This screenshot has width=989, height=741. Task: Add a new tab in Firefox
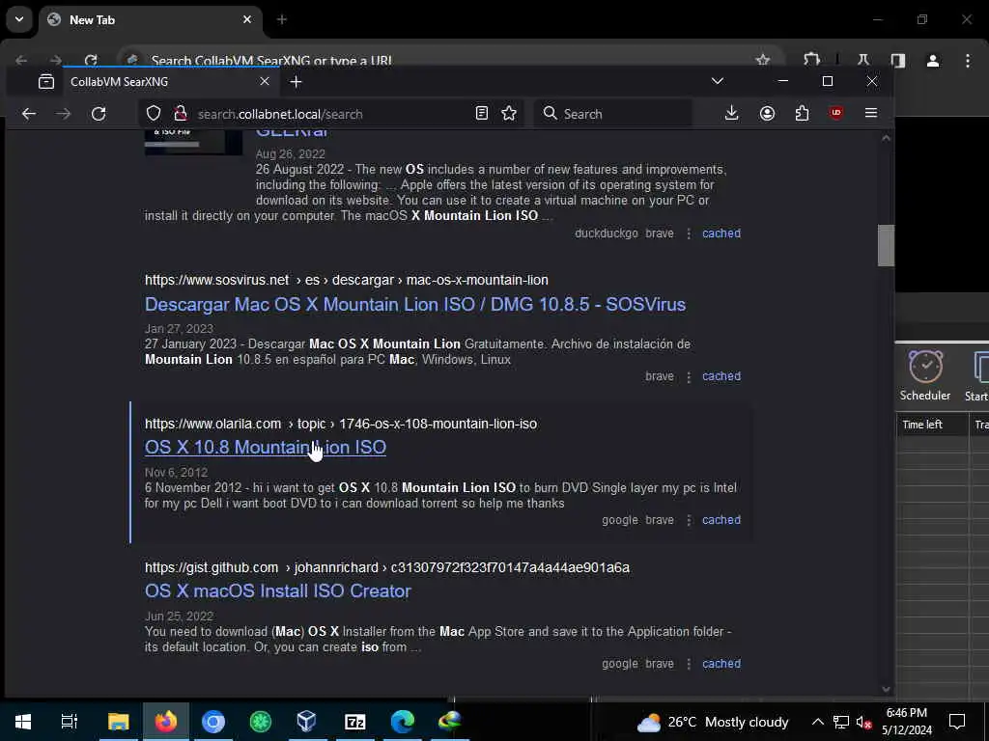pyautogui.click(x=296, y=81)
